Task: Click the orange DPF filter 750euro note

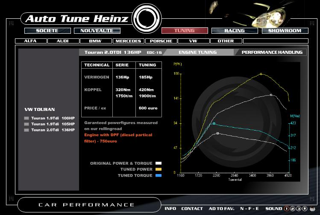Action: [118, 138]
